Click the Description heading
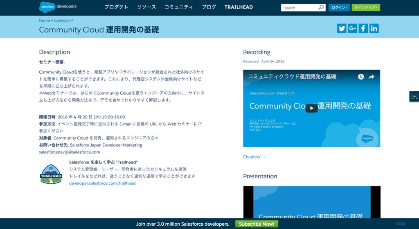Screen dimensions: 419x229 coord(54,52)
